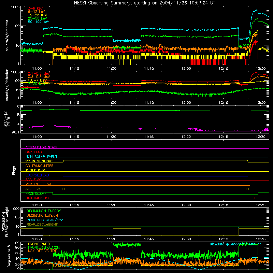Select the SC_IN_SUNLIGHT flag label
Screen dimensions: 273x273
[39, 161]
